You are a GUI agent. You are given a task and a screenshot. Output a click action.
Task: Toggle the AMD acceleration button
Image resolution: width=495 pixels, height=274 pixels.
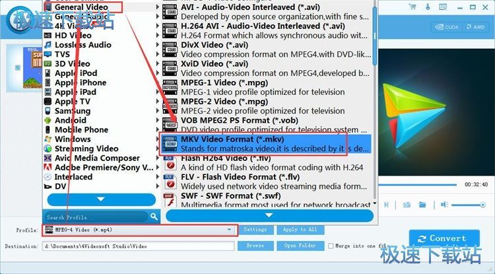[x=476, y=27]
